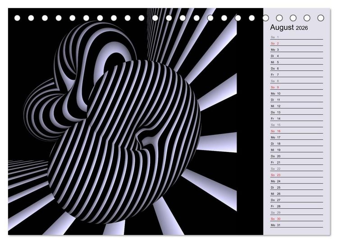The image size is (338, 243).
Task: Click the Mo 3 calendar line
Action: coord(297,50)
